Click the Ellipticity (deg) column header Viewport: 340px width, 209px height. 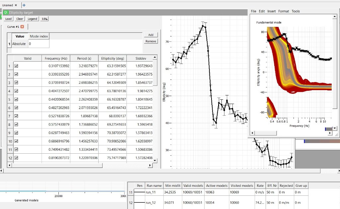pyautogui.click(x=113, y=58)
